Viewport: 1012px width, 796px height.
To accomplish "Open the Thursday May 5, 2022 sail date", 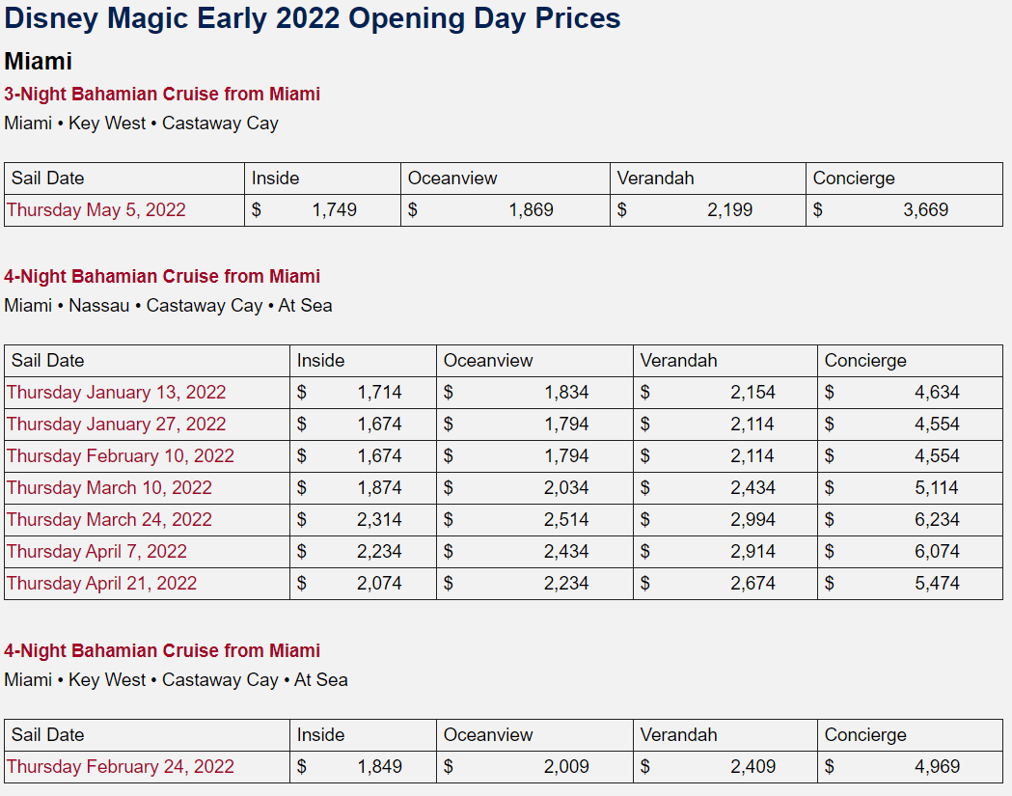I will tap(96, 210).
